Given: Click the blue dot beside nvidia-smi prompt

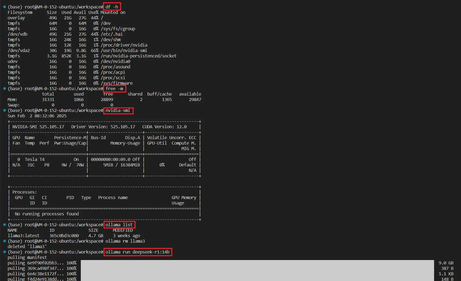Looking at the screenshot, I should 4,110.
